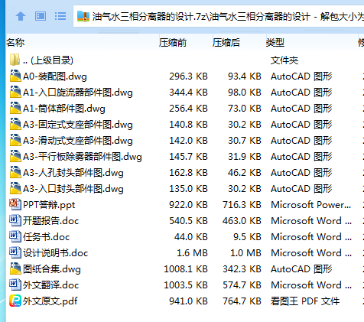The image size is (364, 322).
Task: Click the Word icon of 开题报告.doc
Action: click(x=15, y=220)
